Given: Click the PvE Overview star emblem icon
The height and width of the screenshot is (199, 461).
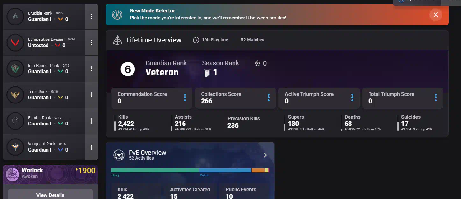Looking at the screenshot, I should (x=119, y=155).
